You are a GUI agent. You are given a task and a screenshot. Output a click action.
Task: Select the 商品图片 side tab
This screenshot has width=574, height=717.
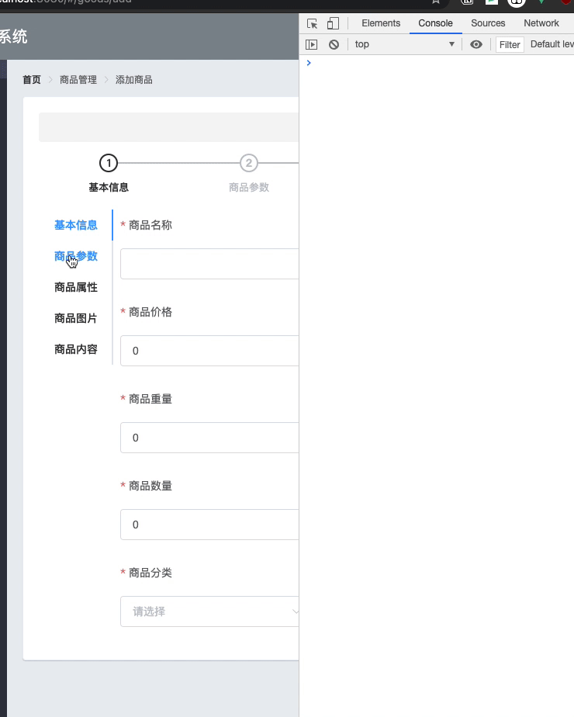tap(76, 318)
